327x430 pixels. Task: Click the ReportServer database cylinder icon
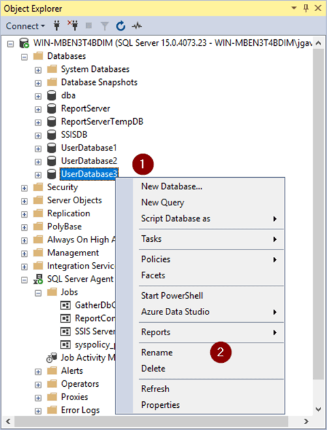coord(52,108)
